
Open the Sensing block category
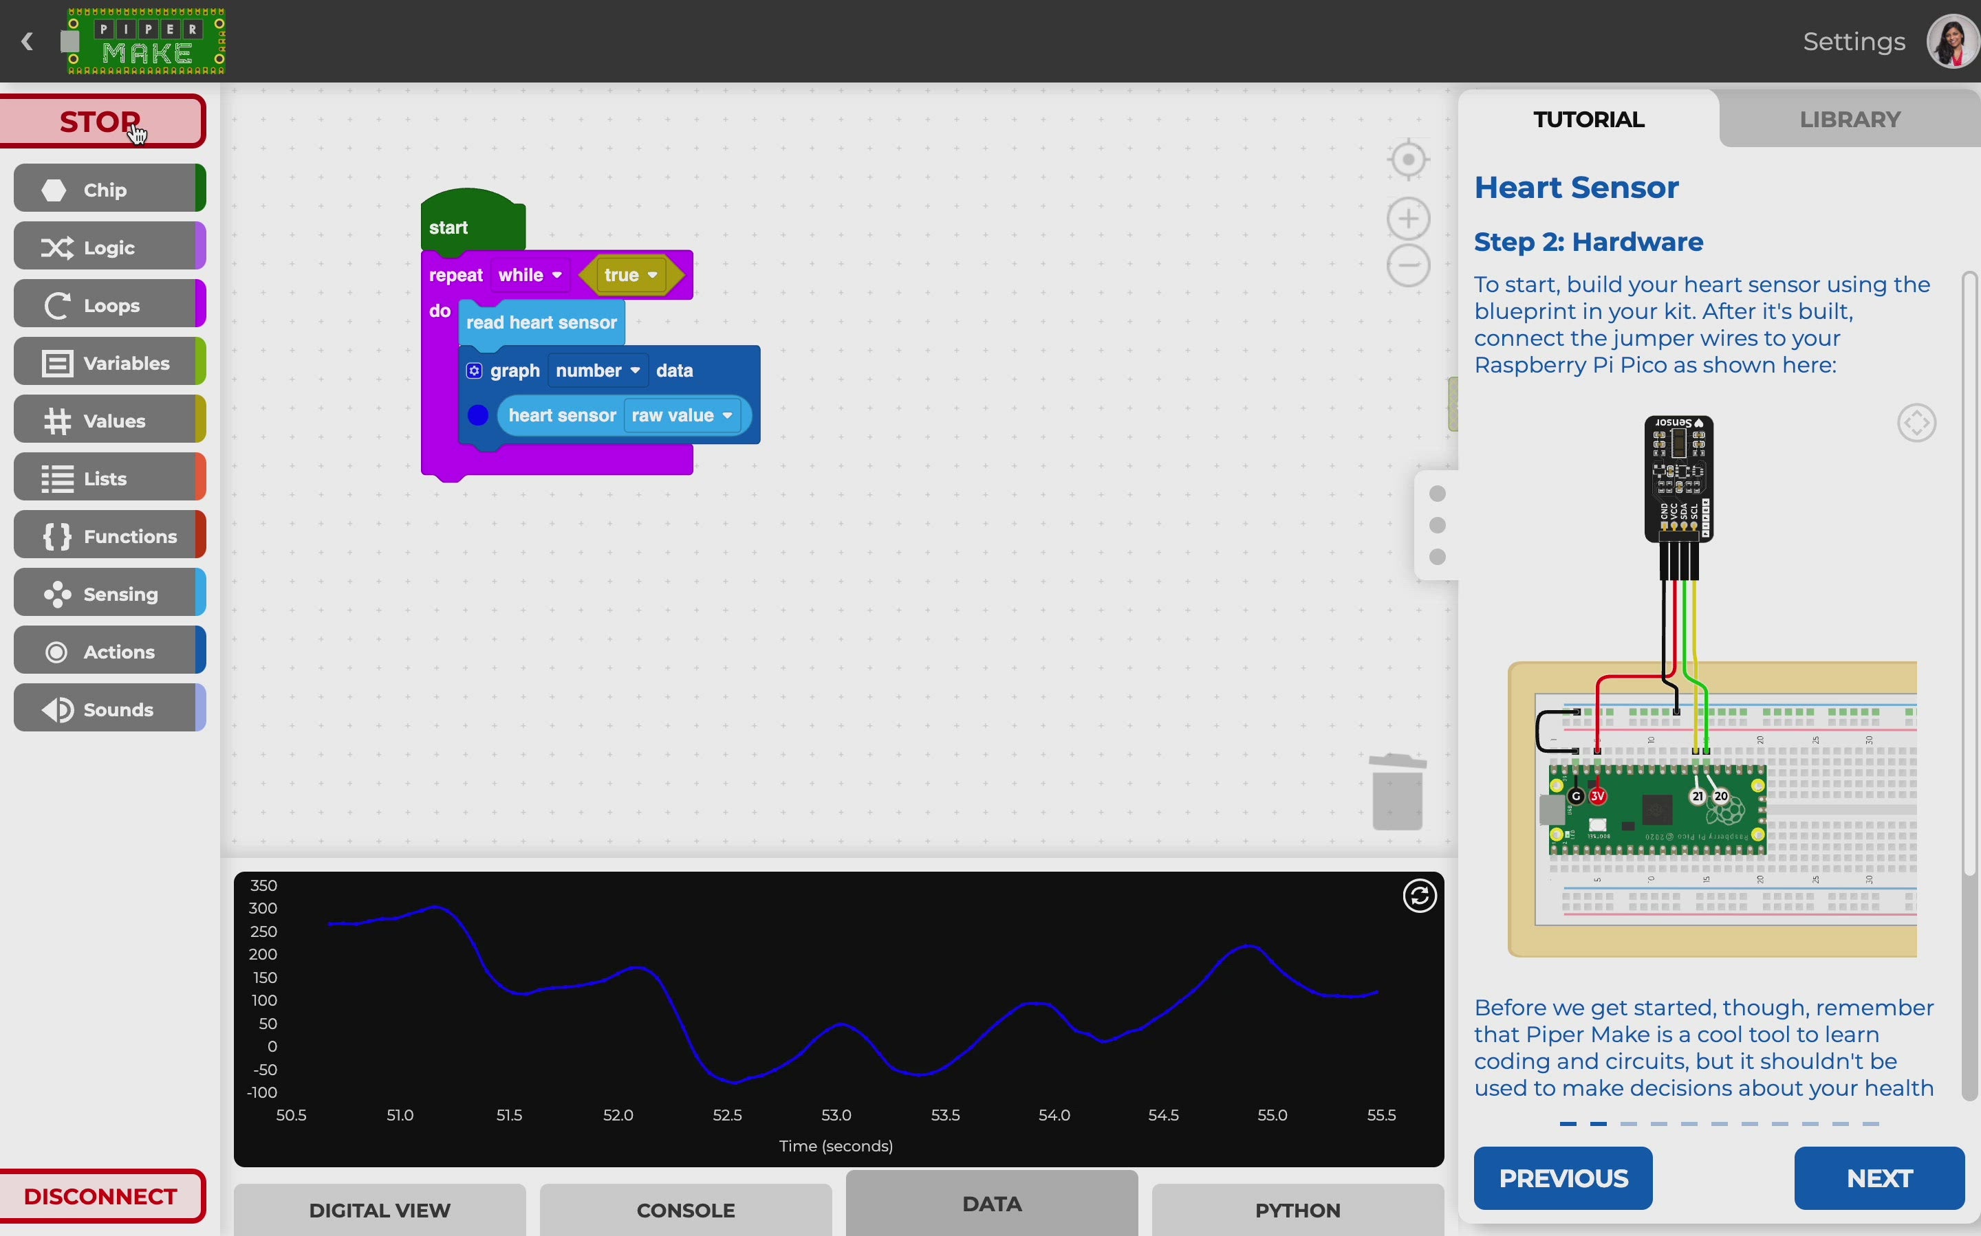tap(109, 593)
